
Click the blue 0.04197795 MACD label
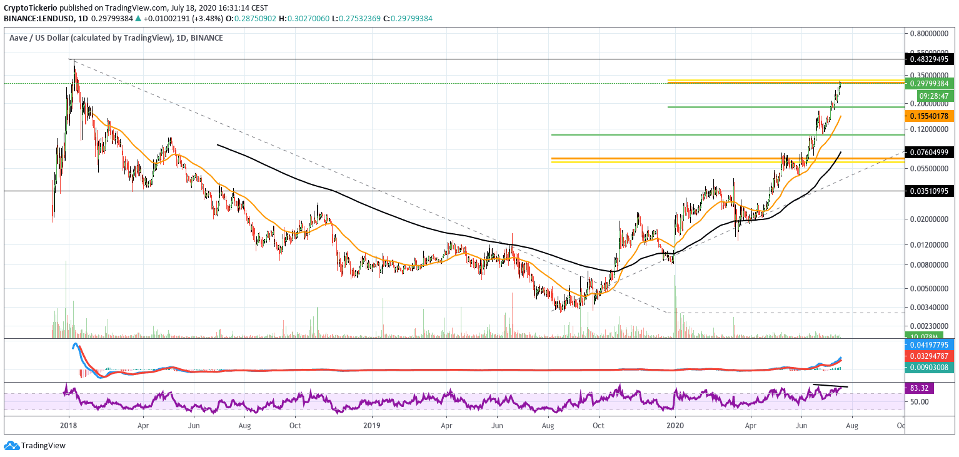pos(929,344)
